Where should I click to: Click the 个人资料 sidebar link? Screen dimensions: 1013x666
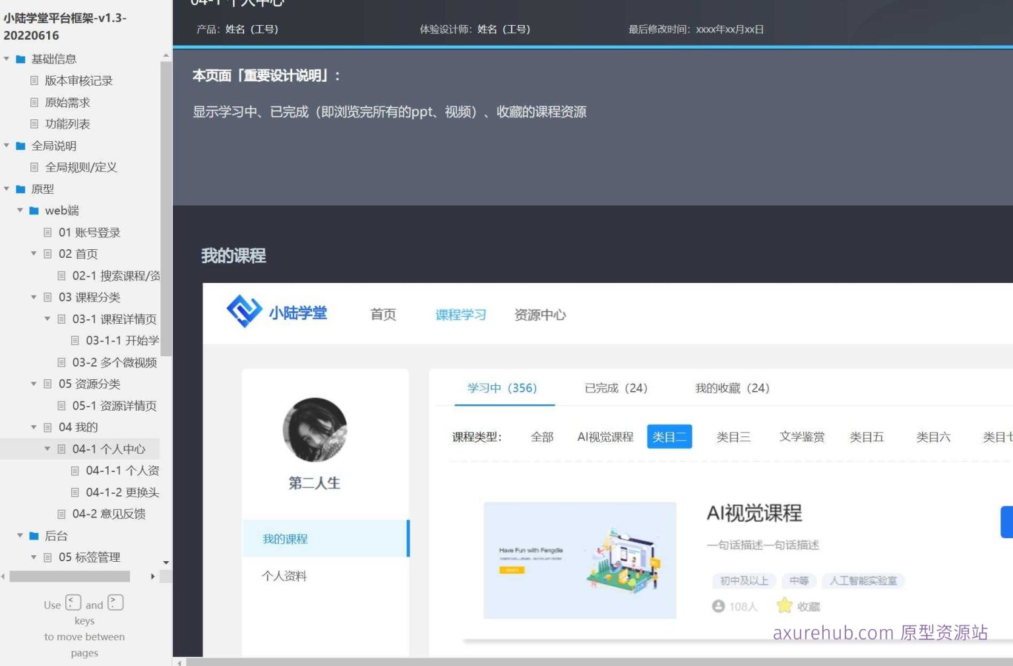pos(284,576)
